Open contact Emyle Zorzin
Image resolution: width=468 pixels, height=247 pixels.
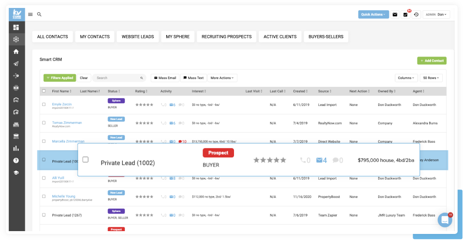(62, 104)
